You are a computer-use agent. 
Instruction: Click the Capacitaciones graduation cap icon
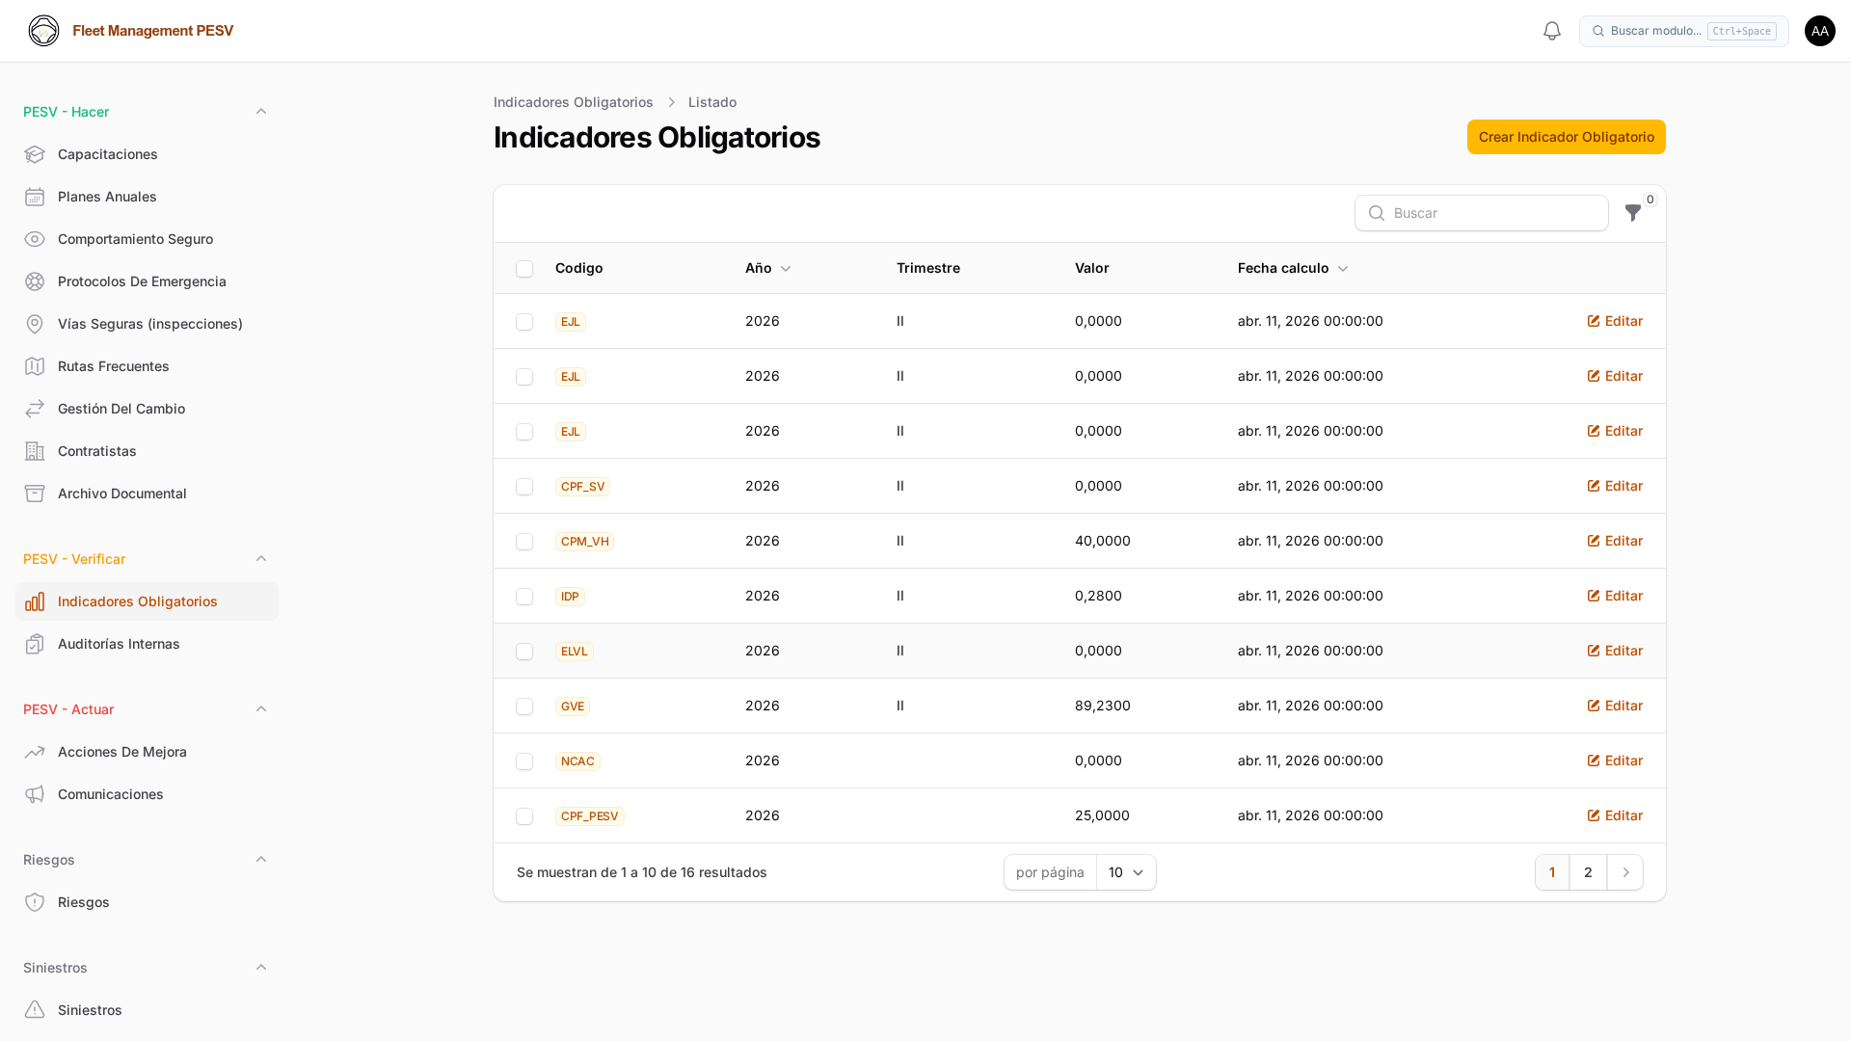click(35, 154)
